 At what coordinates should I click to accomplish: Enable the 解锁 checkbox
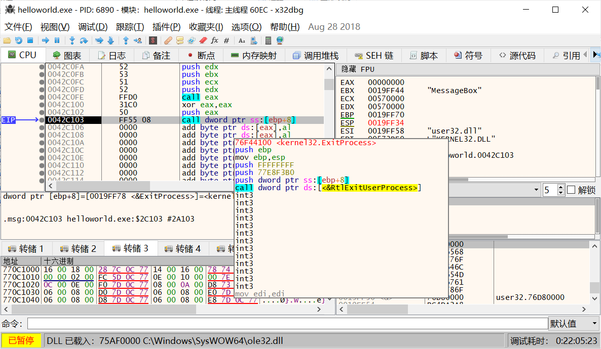[571, 190]
